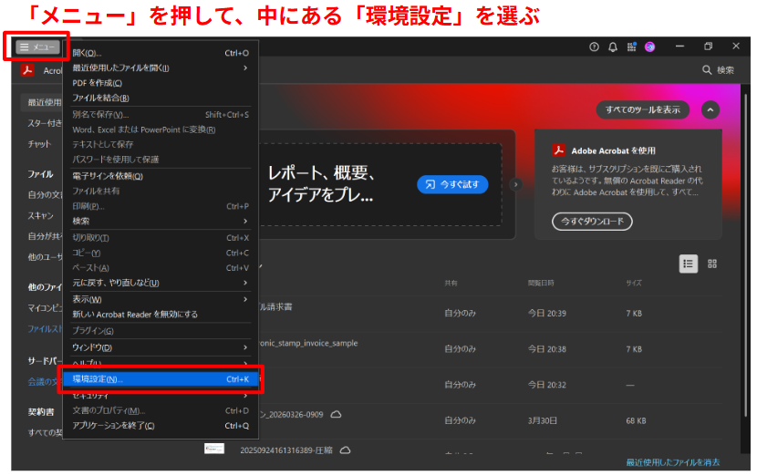Choose 電子サインを依頼(Q) menu item
Viewport: 757px width, 476px height.
161,176
